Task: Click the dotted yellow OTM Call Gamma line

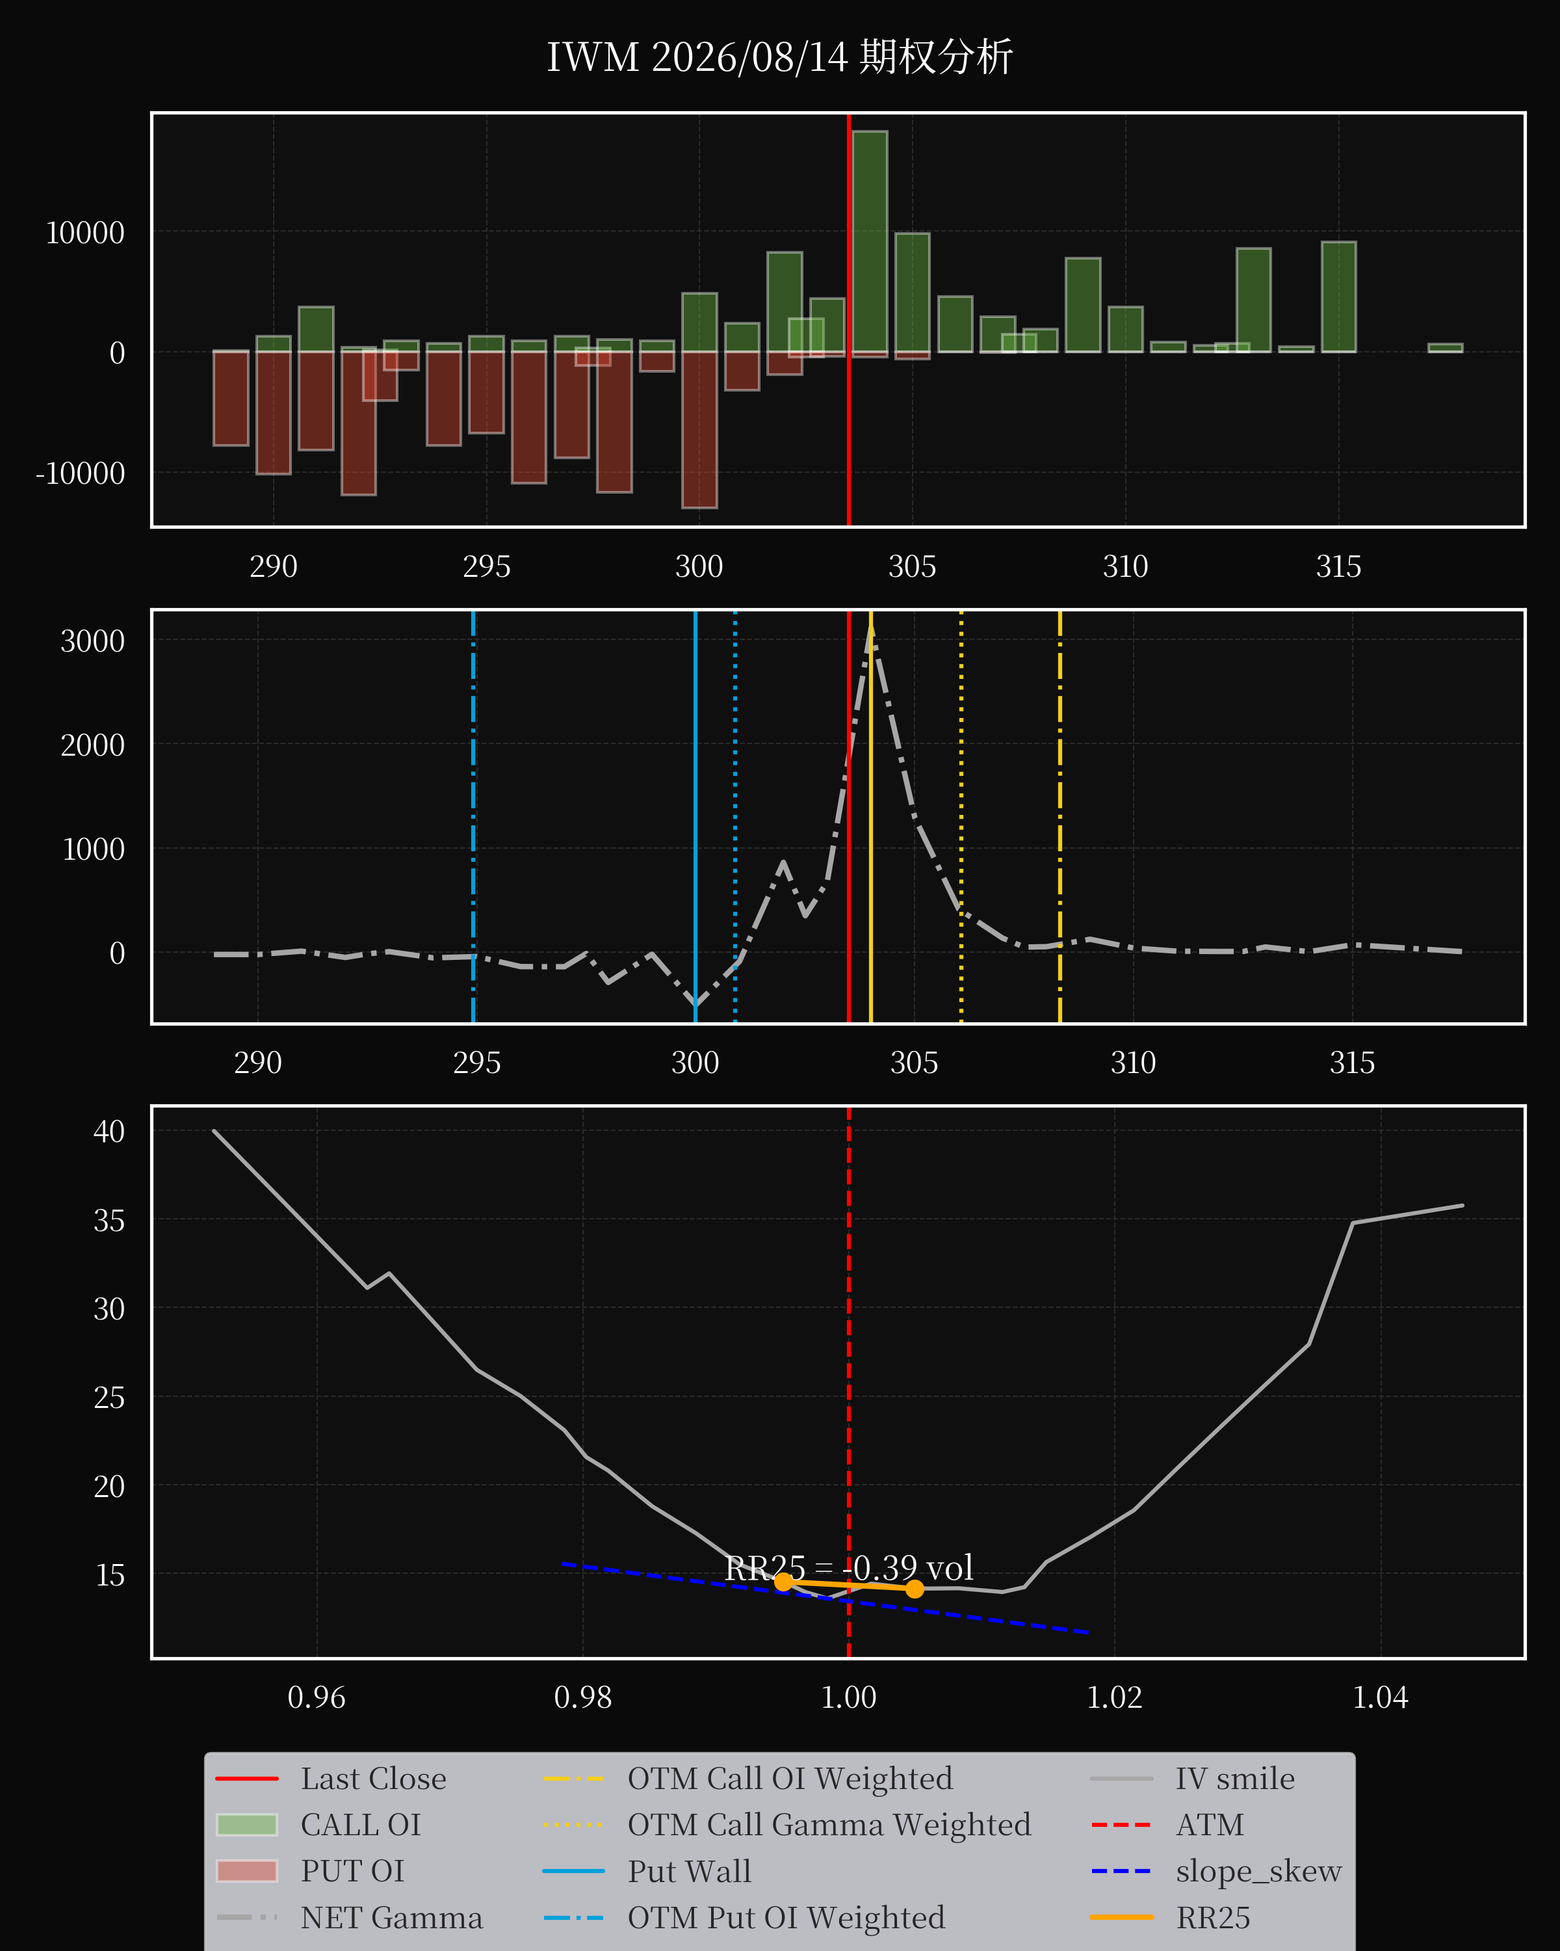Action: click(961, 817)
